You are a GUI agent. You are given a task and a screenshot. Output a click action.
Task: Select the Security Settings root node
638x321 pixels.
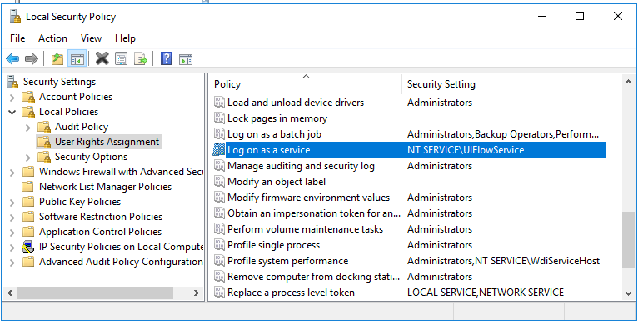point(59,82)
